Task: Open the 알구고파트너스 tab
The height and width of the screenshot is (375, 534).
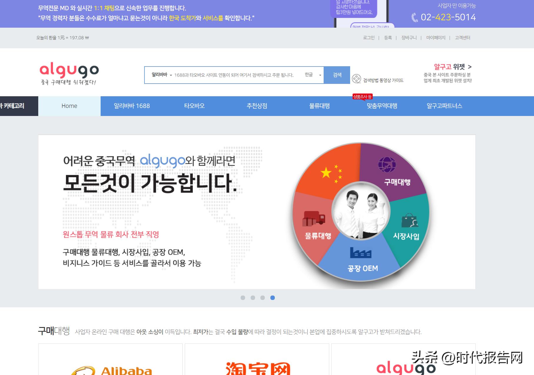Action: (444, 106)
